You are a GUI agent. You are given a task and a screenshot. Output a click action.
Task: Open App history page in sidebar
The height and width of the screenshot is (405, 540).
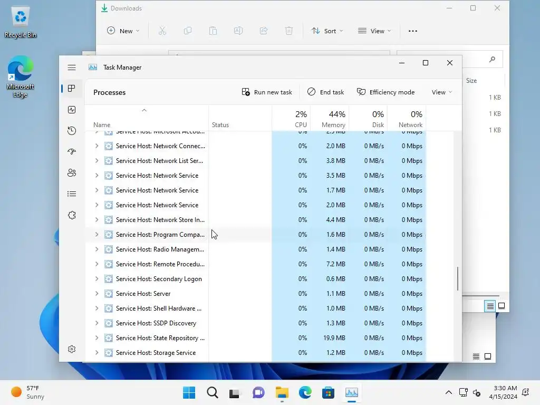click(x=72, y=131)
